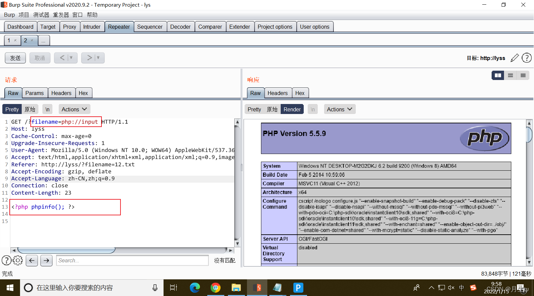Switch request view to 原始
Image resolution: width=534 pixels, height=296 pixels.
coord(30,109)
